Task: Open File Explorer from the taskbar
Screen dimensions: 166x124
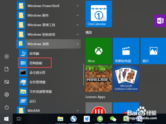Action: [60, 119]
